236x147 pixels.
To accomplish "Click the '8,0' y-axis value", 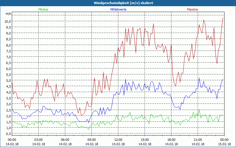I will pyautogui.click(x=8, y=45).
